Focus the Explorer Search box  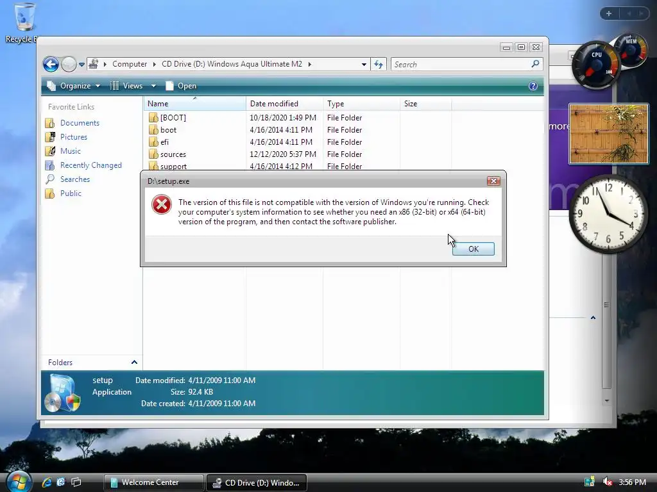461,65
